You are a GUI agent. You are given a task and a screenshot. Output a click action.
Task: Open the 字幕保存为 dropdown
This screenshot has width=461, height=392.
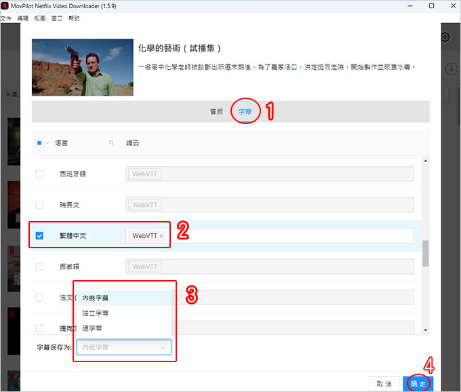click(x=124, y=347)
